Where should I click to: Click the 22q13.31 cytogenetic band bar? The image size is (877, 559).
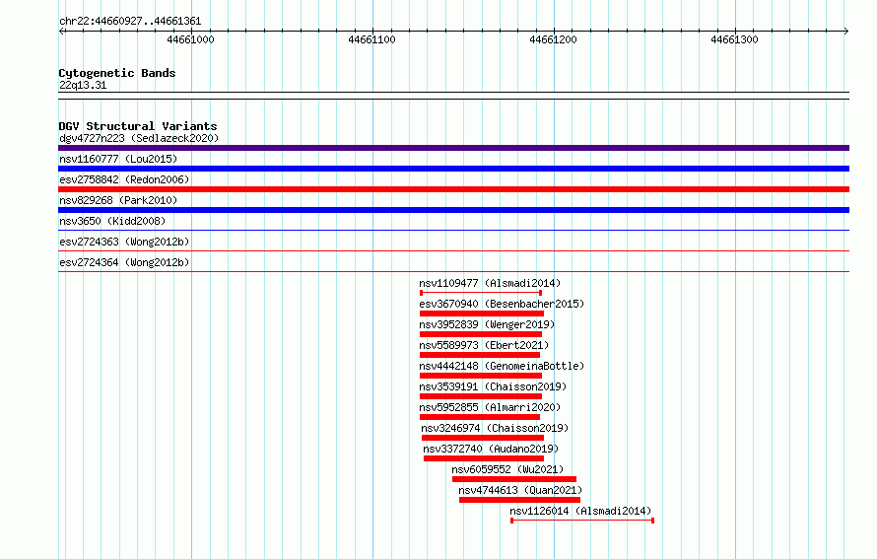(453, 96)
